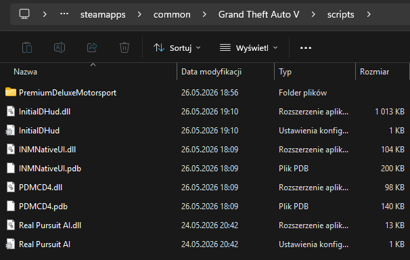Click the Real Pursuit AI config file icon
This screenshot has width=410, height=260.
[10, 244]
